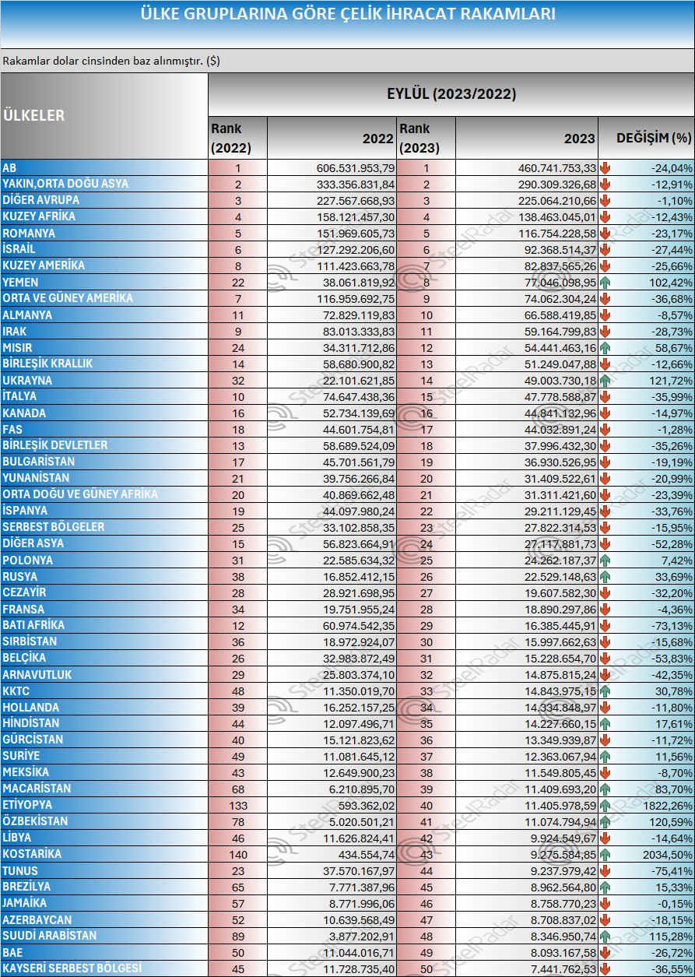Click the green up arrow in the RUSYA row
695x977 pixels.
[605, 576]
